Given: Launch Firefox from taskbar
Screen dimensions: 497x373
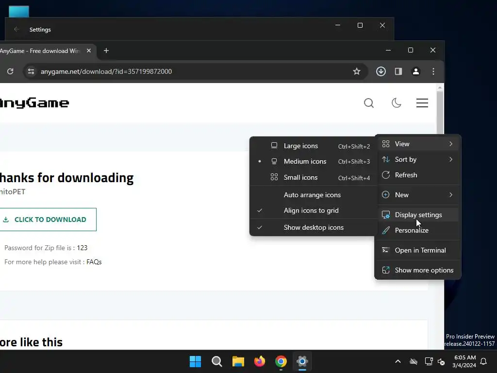Looking at the screenshot, I should tap(260, 361).
